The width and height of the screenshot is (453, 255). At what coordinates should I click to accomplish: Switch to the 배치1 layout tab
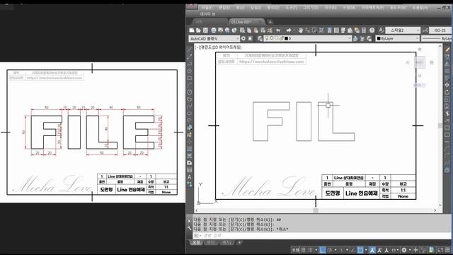(211, 242)
